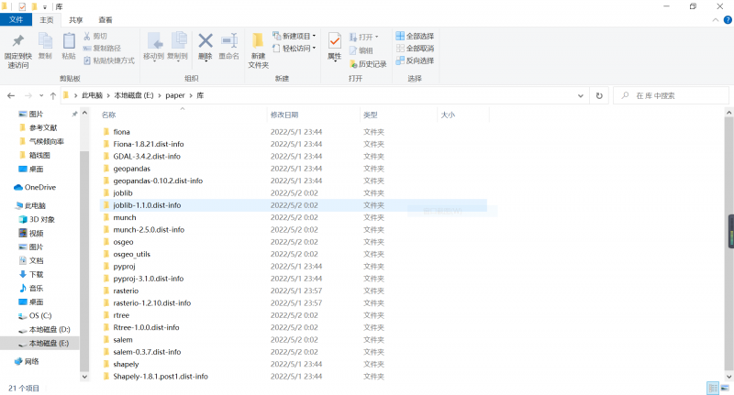
Task: Open the 查看 ribbon tab
Action: click(x=106, y=19)
